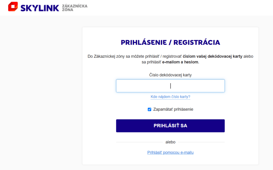Open the Kde nájdem číslo karty? help link

[x=170, y=97]
